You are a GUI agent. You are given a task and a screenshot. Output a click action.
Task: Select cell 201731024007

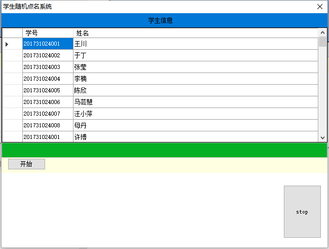point(48,114)
